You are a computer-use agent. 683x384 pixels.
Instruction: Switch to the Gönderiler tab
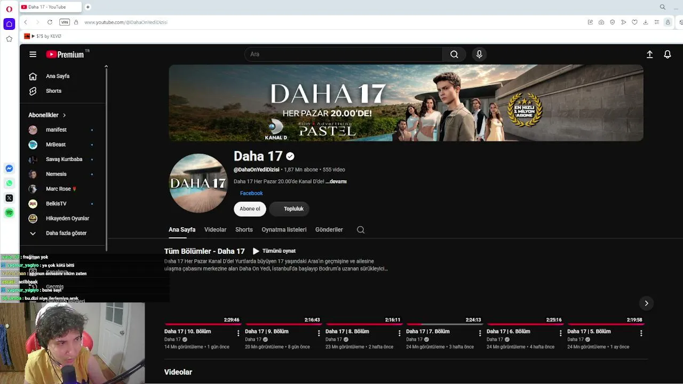pyautogui.click(x=329, y=230)
